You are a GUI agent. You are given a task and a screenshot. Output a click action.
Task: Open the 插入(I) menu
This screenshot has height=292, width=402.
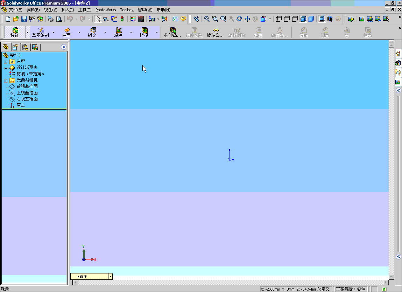(68, 10)
